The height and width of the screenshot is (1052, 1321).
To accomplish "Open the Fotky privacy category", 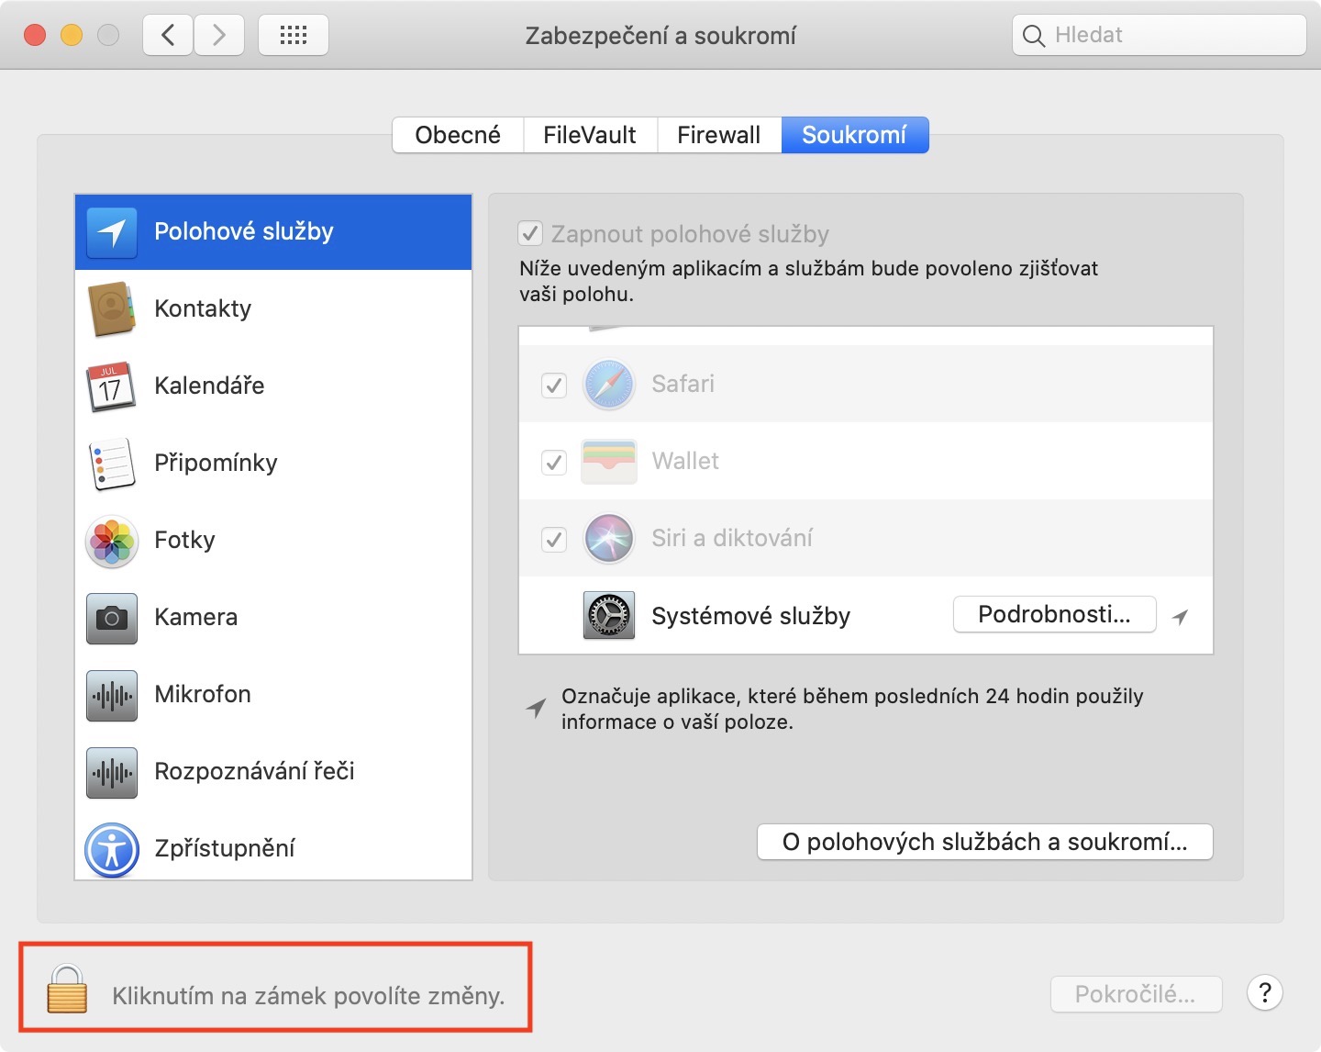I will point(272,541).
